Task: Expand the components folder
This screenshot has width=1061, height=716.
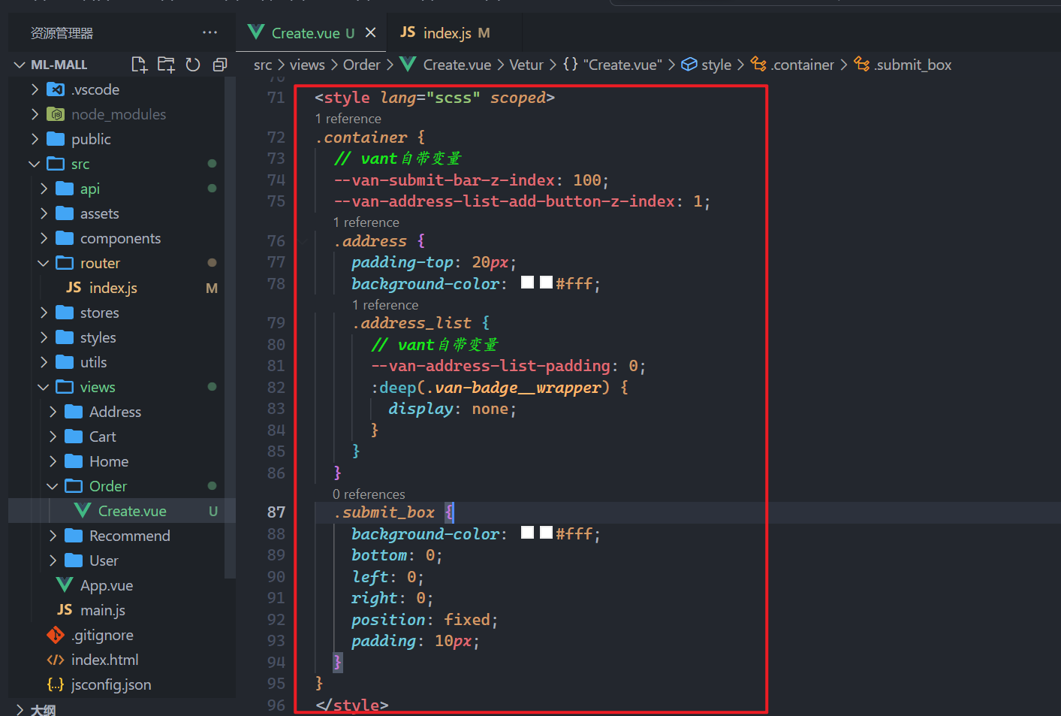Action: [x=44, y=238]
